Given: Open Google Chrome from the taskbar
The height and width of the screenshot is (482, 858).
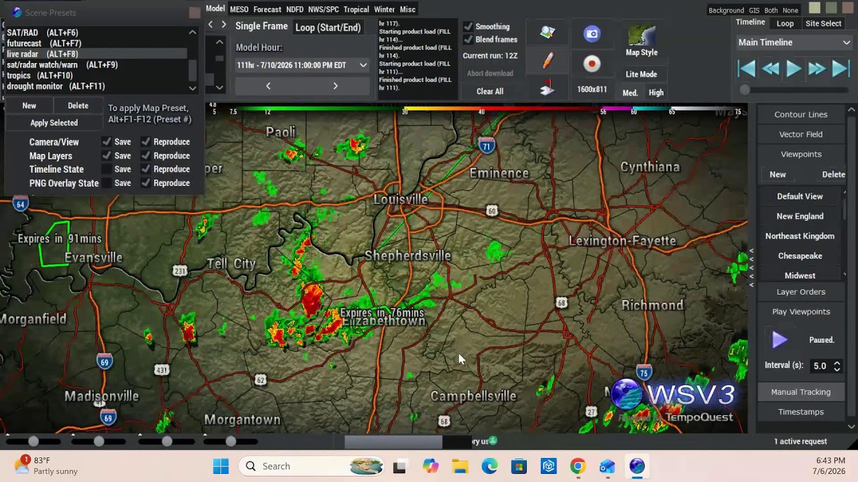Looking at the screenshot, I should [578, 466].
